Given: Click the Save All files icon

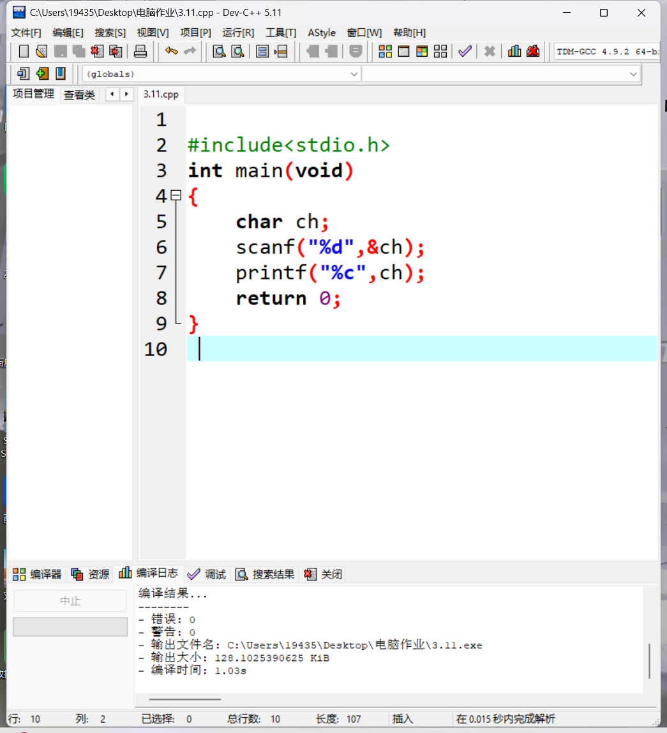Looking at the screenshot, I should point(79,52).
